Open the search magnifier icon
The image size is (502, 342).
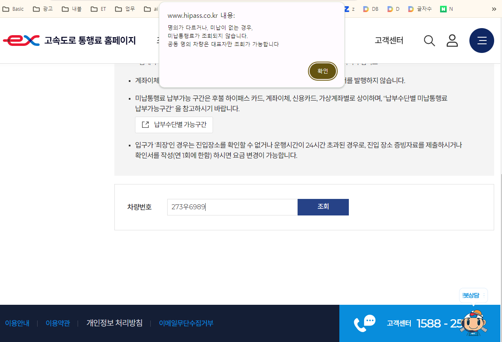tap(429, 41)
